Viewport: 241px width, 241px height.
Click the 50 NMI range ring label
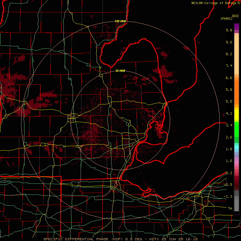coord(120,71)
